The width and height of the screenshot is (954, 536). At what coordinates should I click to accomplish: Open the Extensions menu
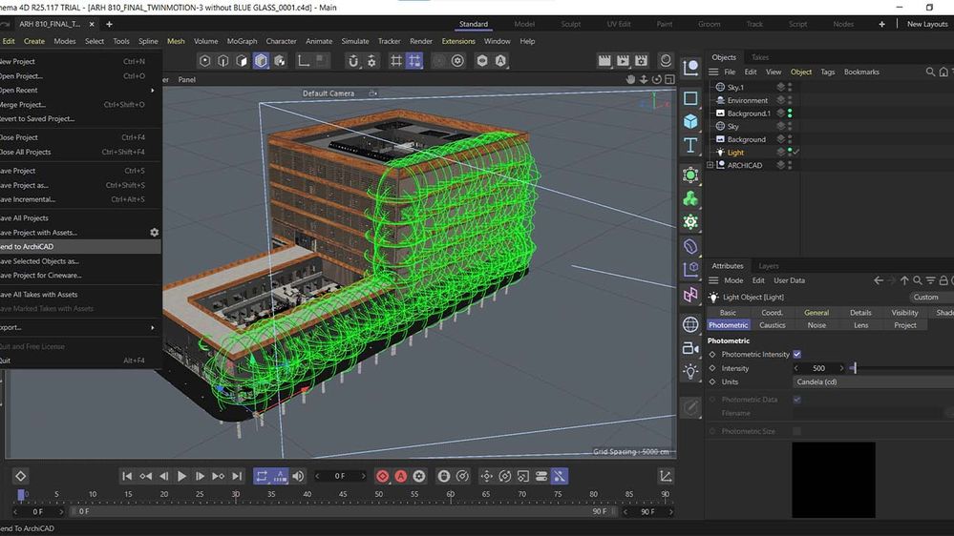point(458,41)
